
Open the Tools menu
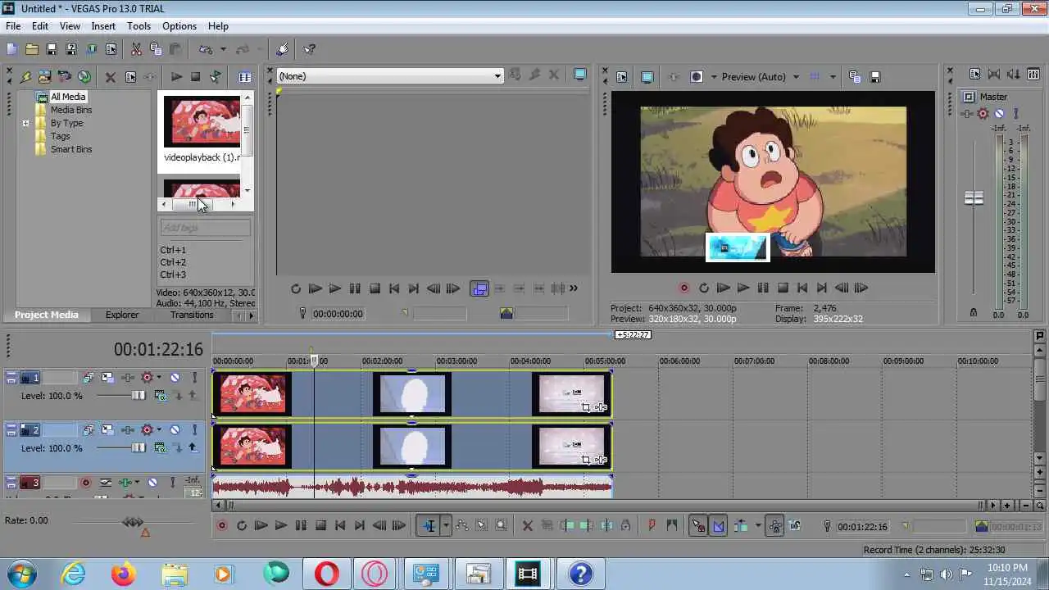point(139,26)
